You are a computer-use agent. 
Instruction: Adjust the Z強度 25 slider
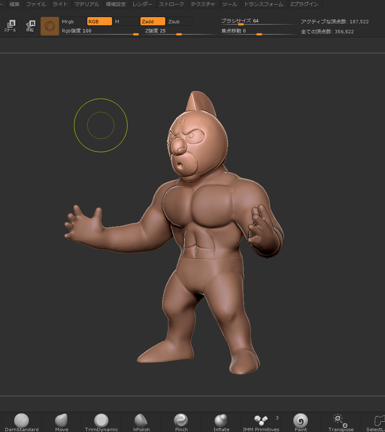180,32
